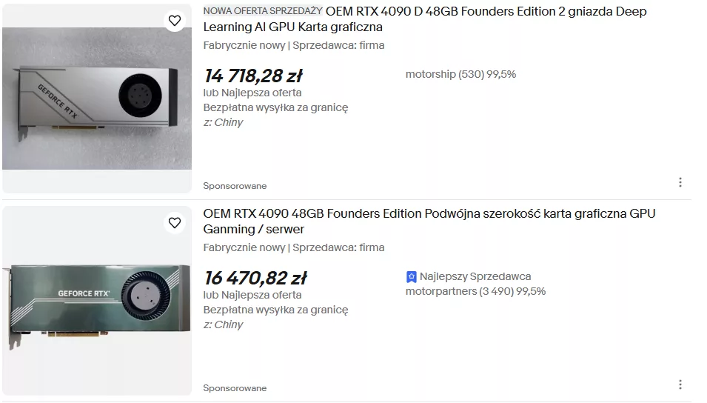Screen dimensions: 707x403
Task: Click Sponsorowane under the dark green card listing
Action: pos(235,388)
